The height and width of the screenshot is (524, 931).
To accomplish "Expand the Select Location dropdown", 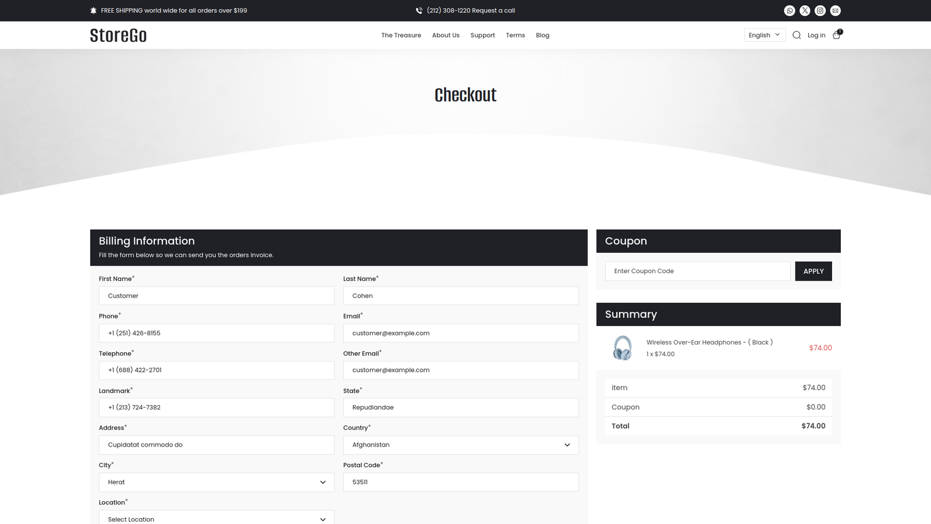I will point(216,517).
